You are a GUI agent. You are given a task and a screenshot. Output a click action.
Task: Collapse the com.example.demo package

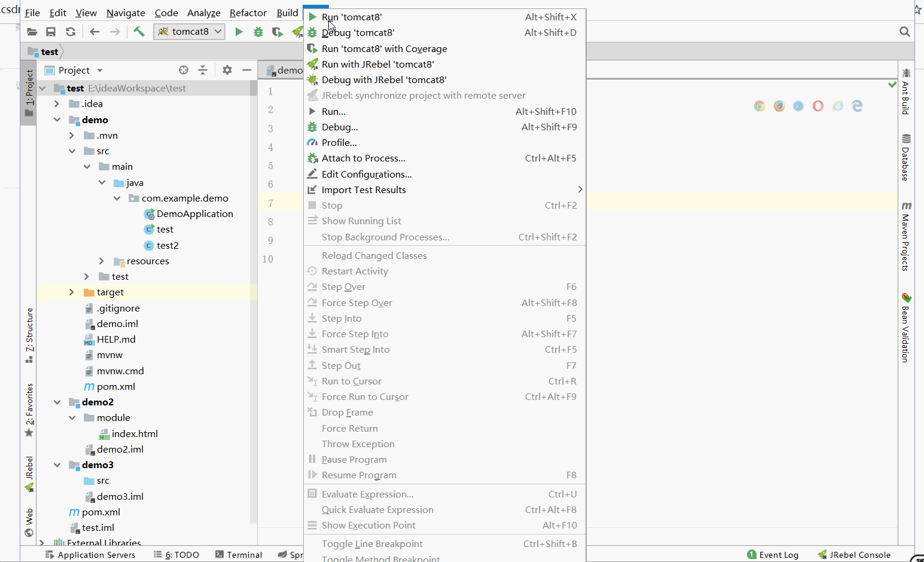(117, 198)
